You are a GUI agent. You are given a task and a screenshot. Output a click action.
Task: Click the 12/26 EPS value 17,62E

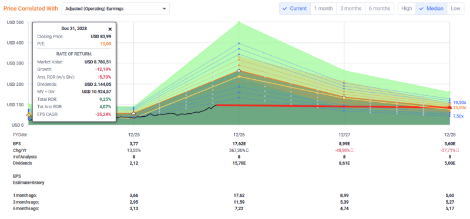click(x=239, y=143)
